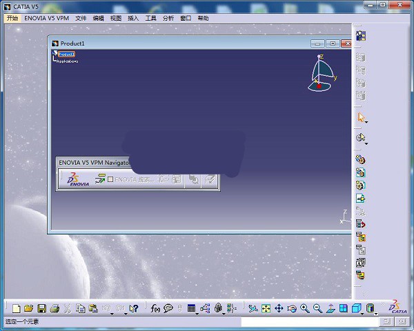Click the orange Select arrow tool

[x=361, y=117]
